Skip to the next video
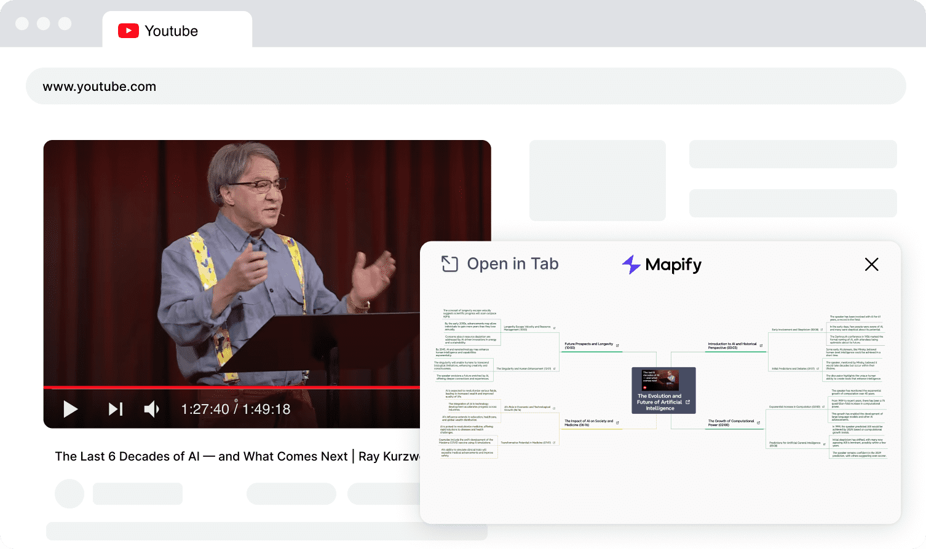926x549 pixels. tap(116, 409)
